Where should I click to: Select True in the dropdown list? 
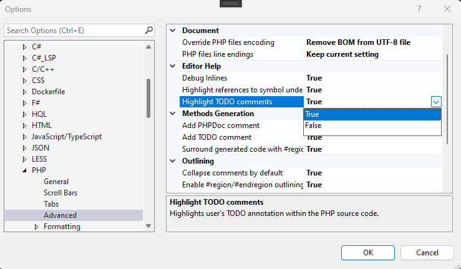372,114
